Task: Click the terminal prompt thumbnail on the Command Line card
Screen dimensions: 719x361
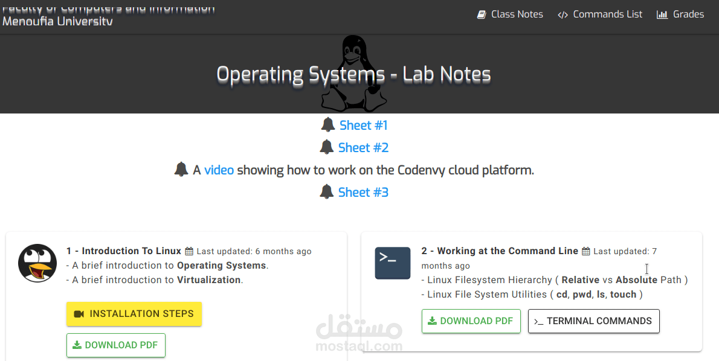Action: (x=393, y=263)
